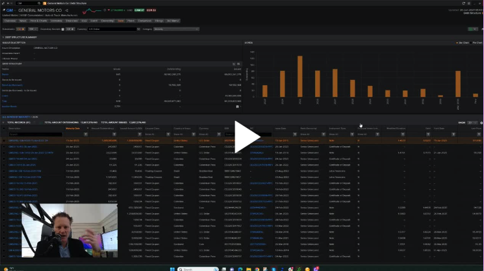Open the Subsidiaries GM dropdown
Screen dimensions: 484x271
click(x=32, y=29)
